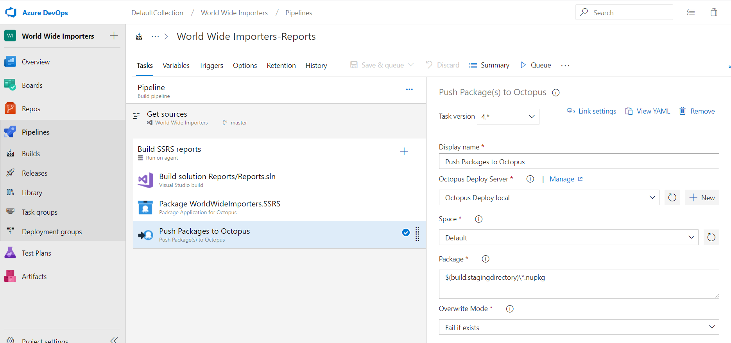Open the marketplace shopping bag icon

[x=714, y=12]
